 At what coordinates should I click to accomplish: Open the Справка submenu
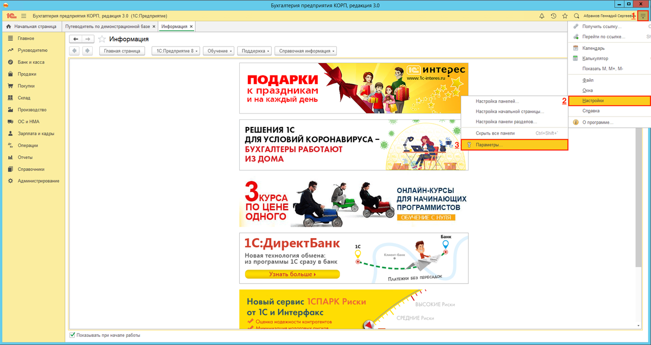click(609, 111)
